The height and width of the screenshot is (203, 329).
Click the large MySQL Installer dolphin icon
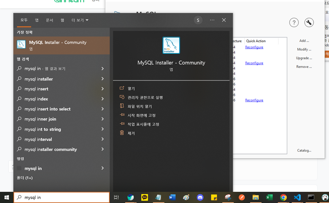[171, 45]
